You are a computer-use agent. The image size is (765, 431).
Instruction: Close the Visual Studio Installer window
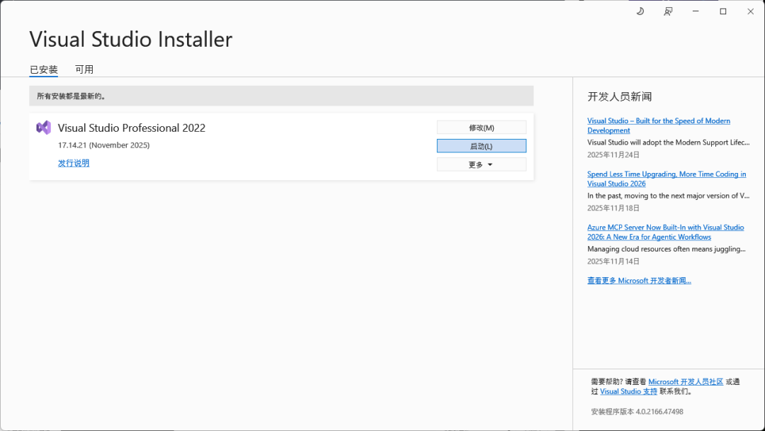[750, 11]
